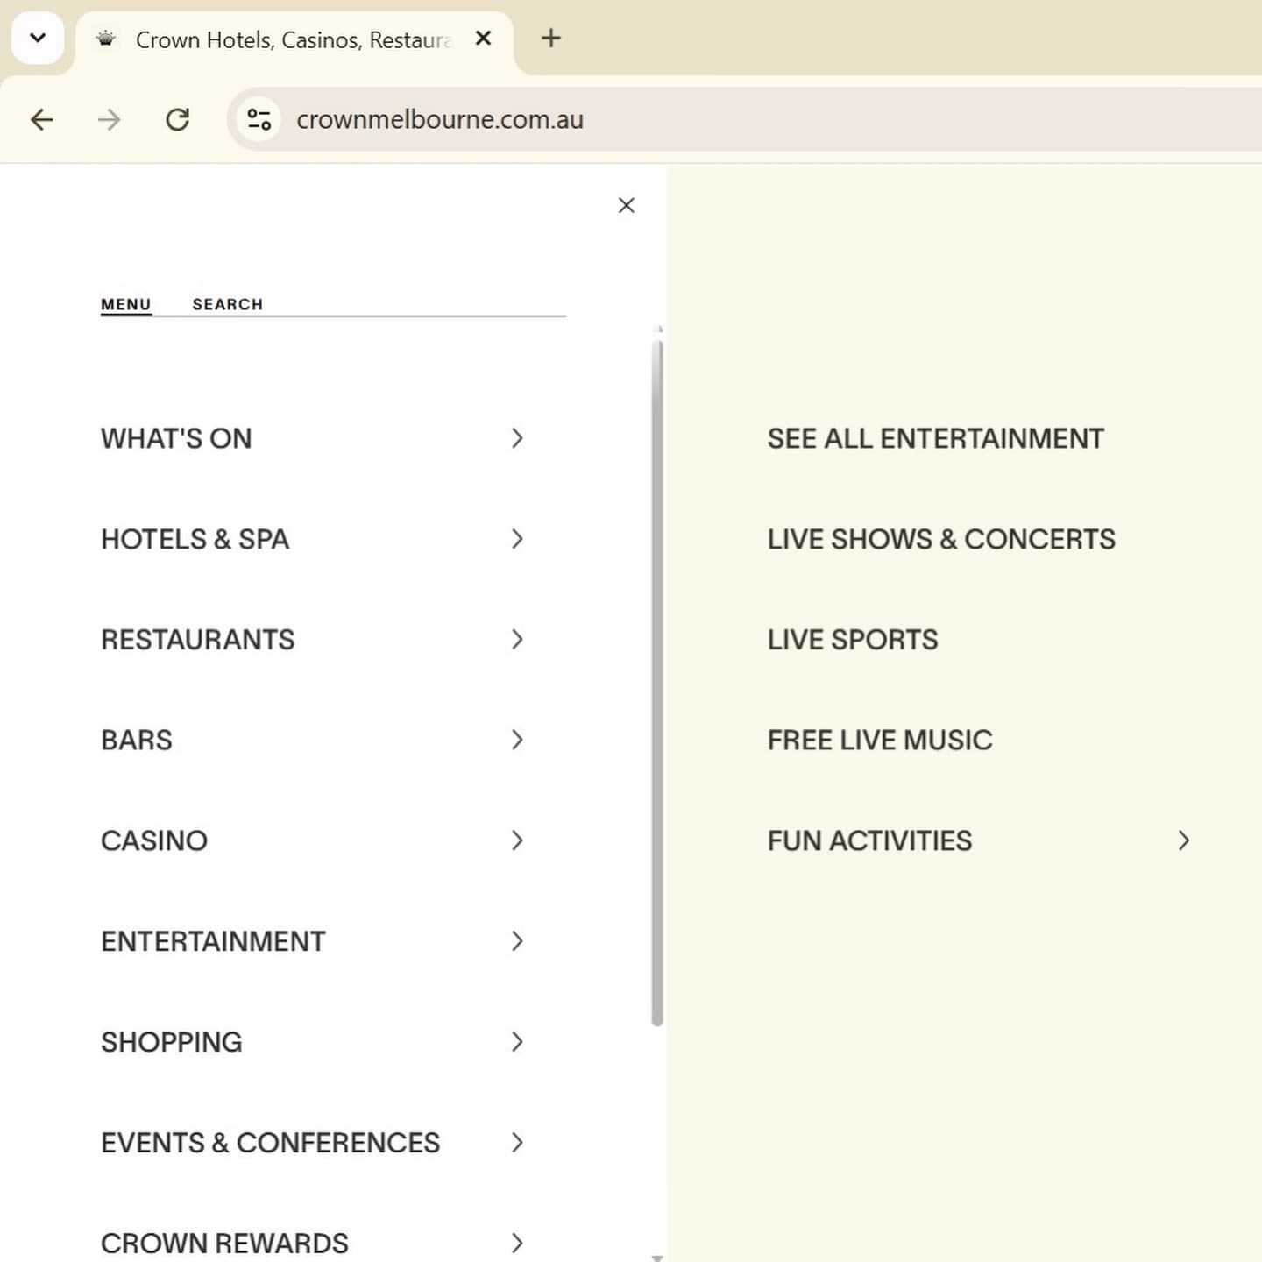The image size is (1262, 1262).
Task: Expand the CASINO chevron
Action: (517, 841)
